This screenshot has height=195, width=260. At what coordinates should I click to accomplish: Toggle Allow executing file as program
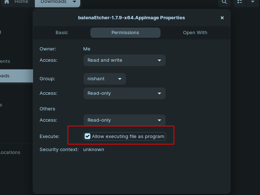[88, 137]
